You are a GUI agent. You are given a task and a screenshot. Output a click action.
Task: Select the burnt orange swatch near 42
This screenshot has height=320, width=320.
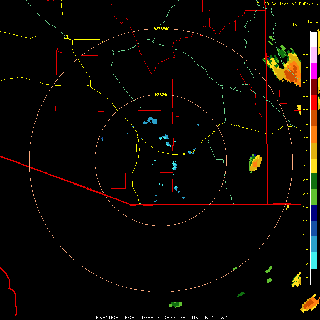point(314,118)
